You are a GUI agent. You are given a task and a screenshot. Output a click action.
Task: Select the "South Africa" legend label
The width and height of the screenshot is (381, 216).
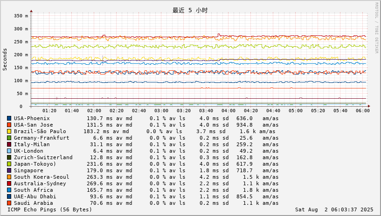tap(33, 190)
